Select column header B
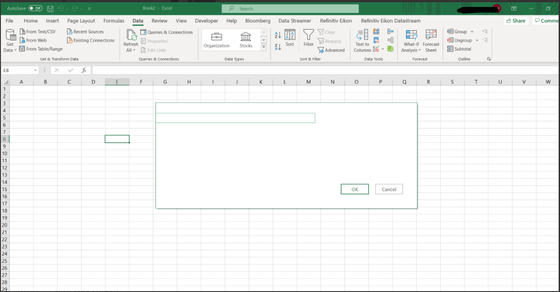The height and width of the screenshot is (292, 560). tap(45, 82)
